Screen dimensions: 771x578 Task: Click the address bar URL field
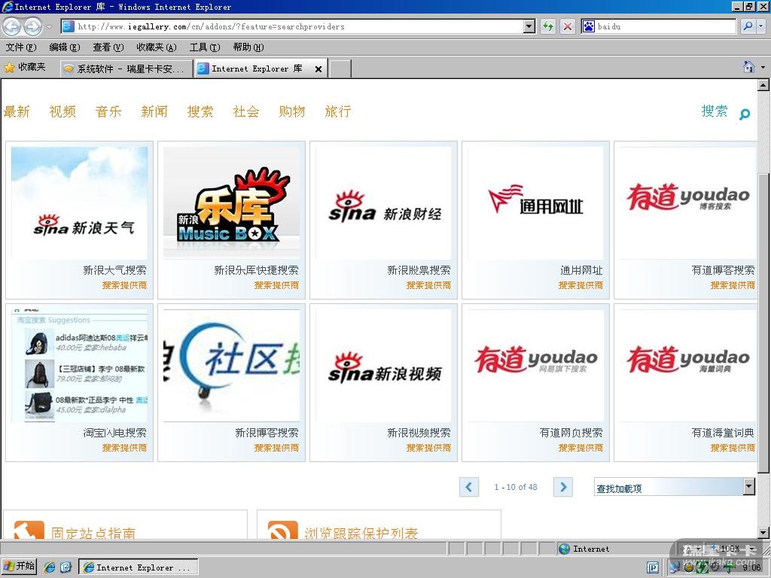[x=299, y=26]
